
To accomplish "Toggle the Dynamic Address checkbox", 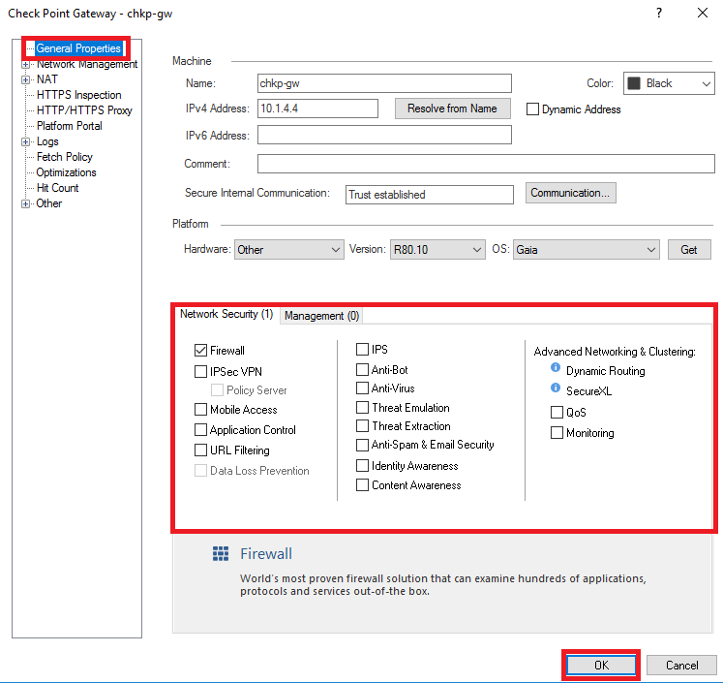I will (x=532, y=109).
